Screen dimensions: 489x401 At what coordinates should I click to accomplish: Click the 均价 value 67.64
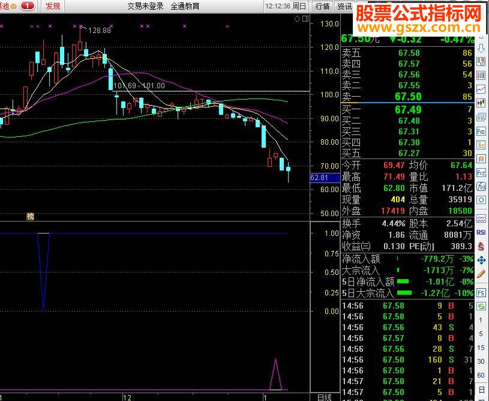point(461,165)
